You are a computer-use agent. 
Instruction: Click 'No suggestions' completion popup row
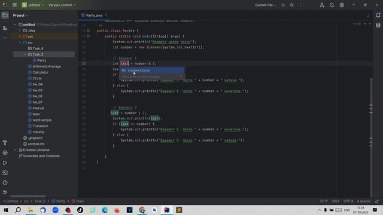pos(151,70)
